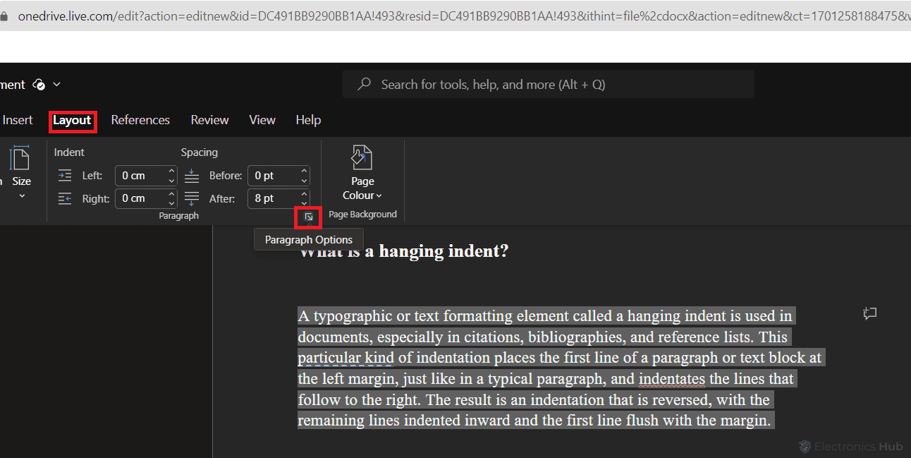Expand the Size dropdown chevron

pos(21,195)
